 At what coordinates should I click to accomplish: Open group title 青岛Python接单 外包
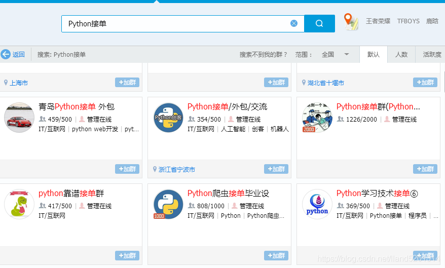click(x=77, y=106)
